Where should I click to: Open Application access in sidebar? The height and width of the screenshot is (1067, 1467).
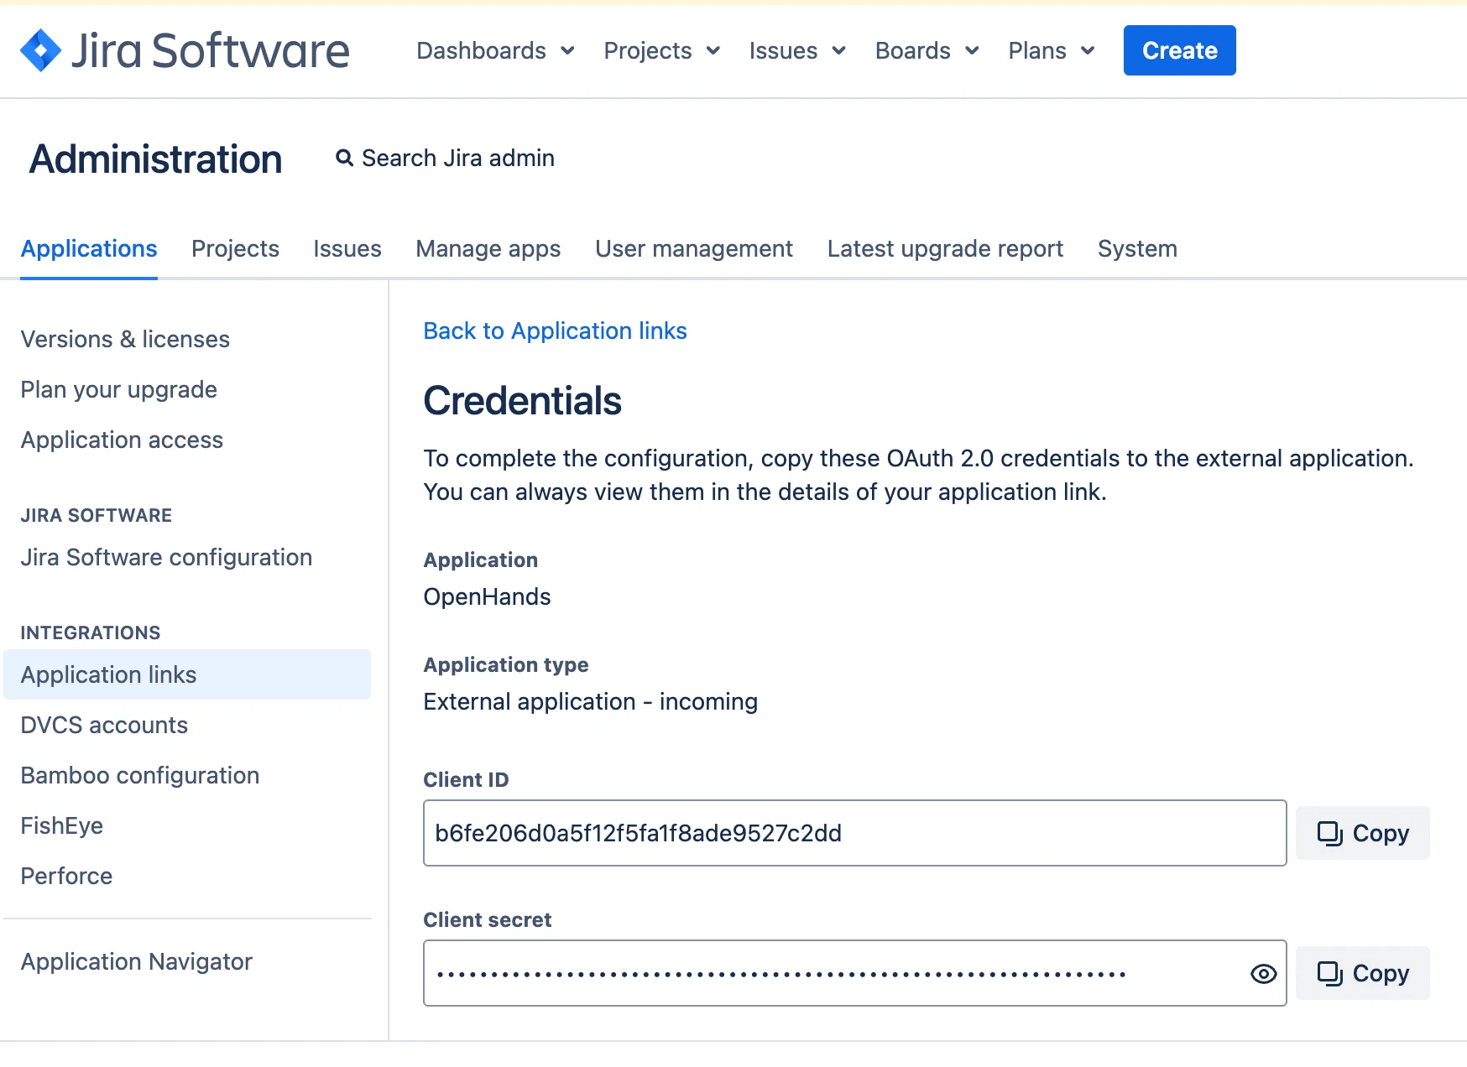(x=122, y=440)
